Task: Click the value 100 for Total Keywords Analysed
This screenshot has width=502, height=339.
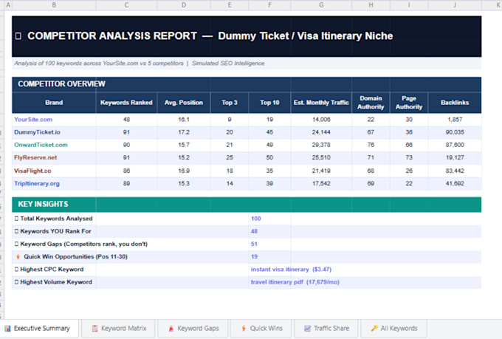Action: (x=256, y=219)
